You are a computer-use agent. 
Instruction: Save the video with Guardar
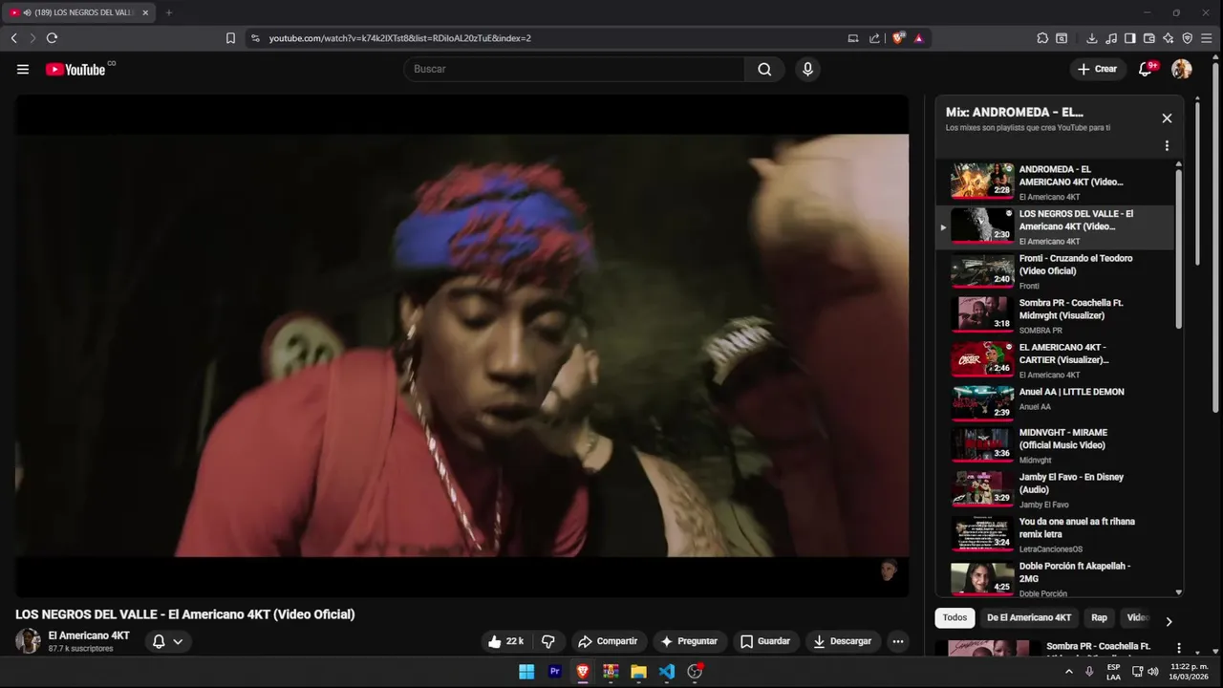point(765,641)
